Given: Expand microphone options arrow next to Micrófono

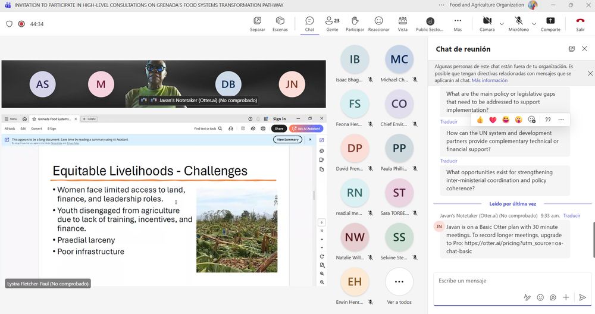Looking at the screenshot, I should (x=534, y=24).
